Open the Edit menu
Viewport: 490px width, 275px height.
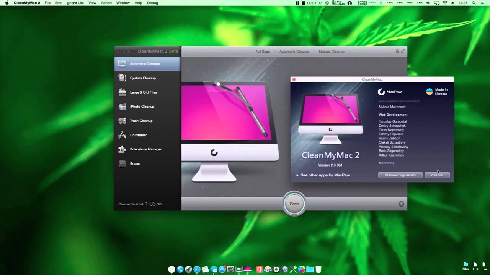[x=58, y=3]
